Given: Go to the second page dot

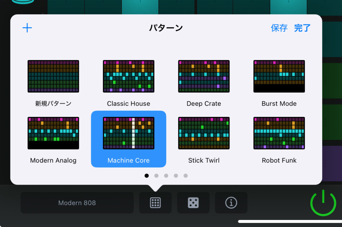Looking at the screenshot, I should pyautogui.click(x=156, y=176).
